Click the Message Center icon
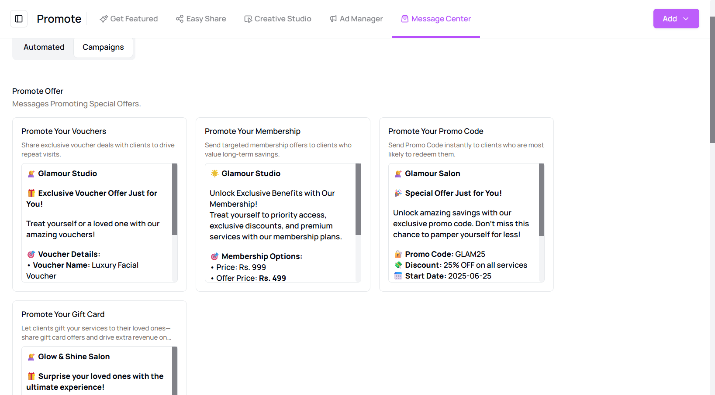Viewport: 715px width, 395px height. [x=405, y=19]
